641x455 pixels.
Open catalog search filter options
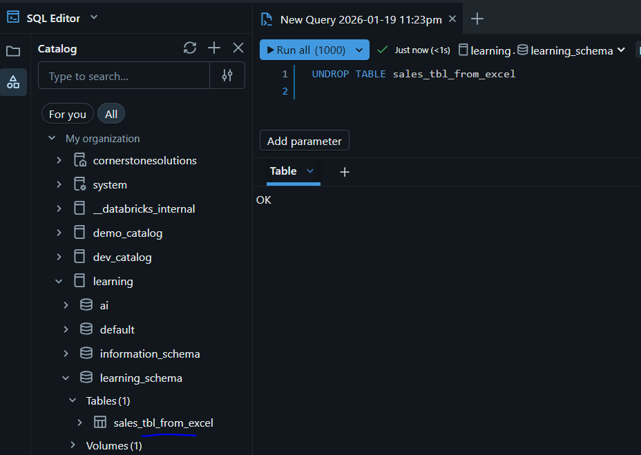click(227, 76)
